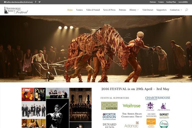Open the Zimbe poster thumbnail
The height and width of the screenshot is (128, 192).
click(28, 94)
